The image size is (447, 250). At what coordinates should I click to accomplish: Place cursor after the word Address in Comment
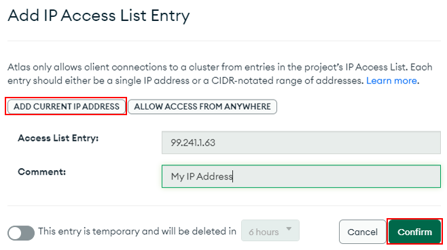233,177
